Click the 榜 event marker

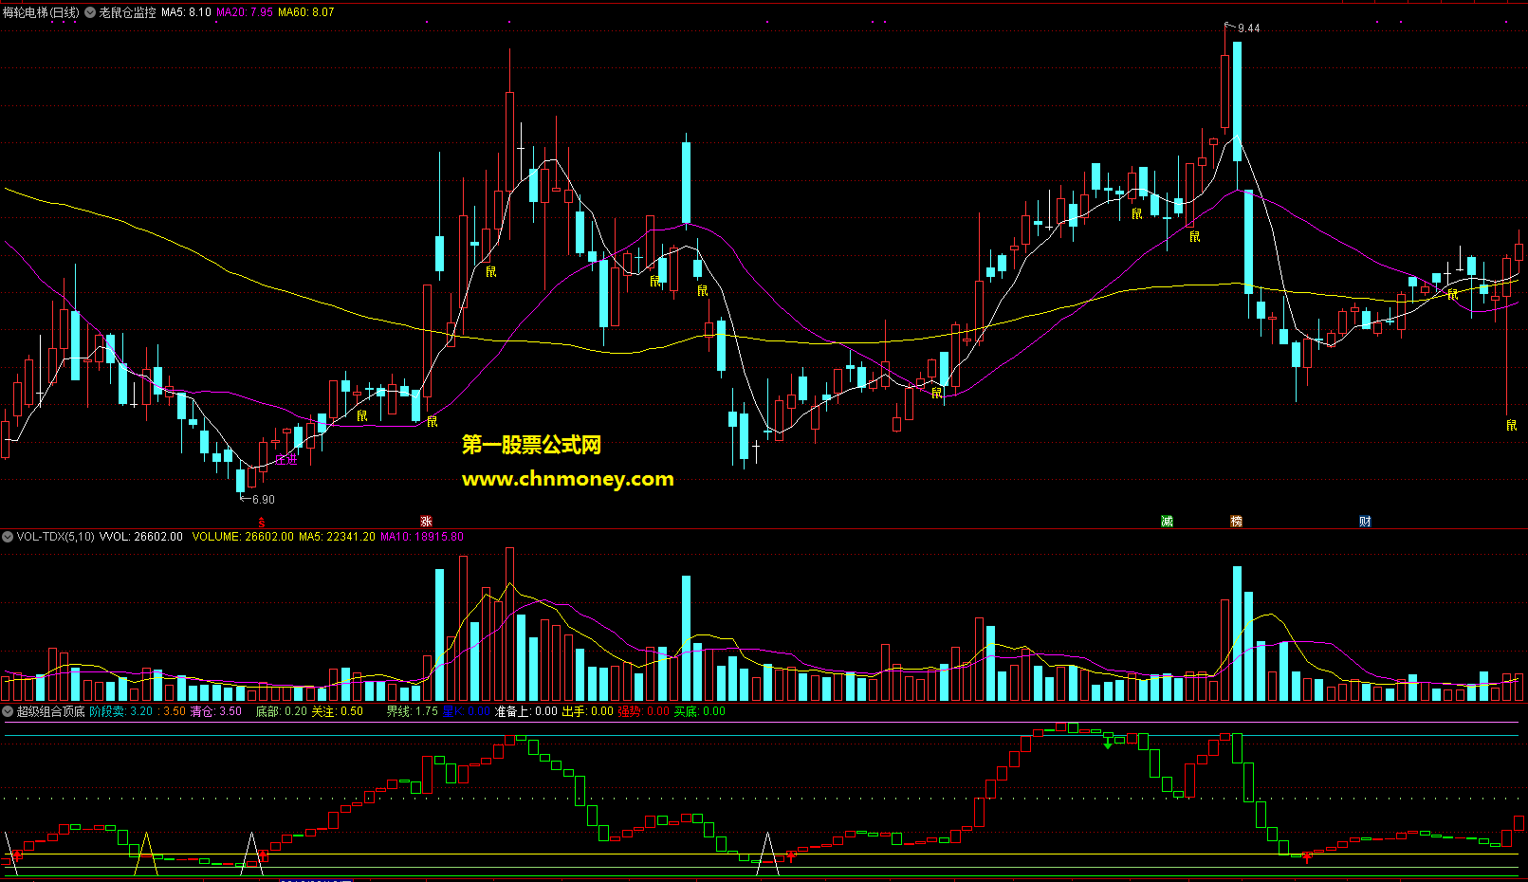tap(1236, 522)
